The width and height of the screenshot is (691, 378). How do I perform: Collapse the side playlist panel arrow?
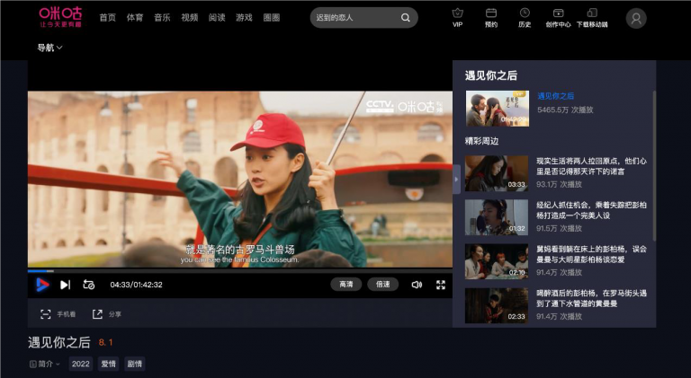click(456, 180)
